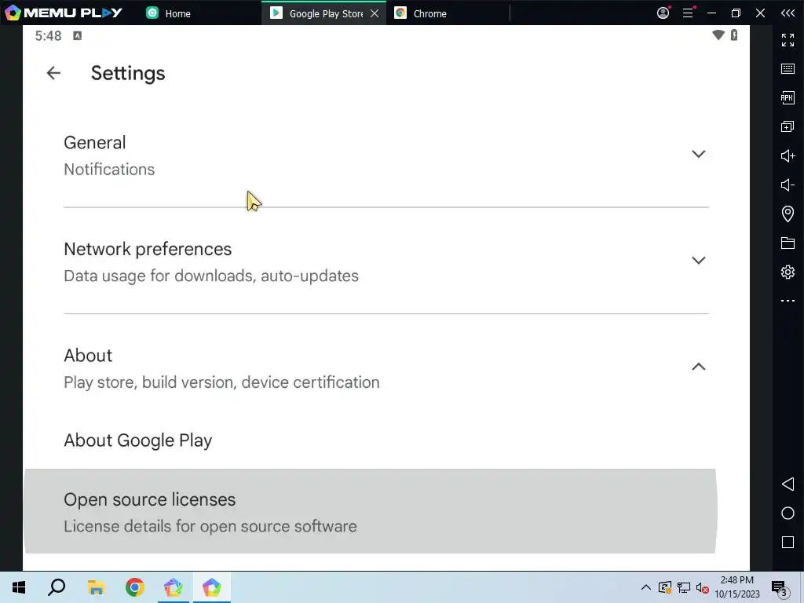
Task: Tap Android home circle button
Action: (x=788, y=513)
